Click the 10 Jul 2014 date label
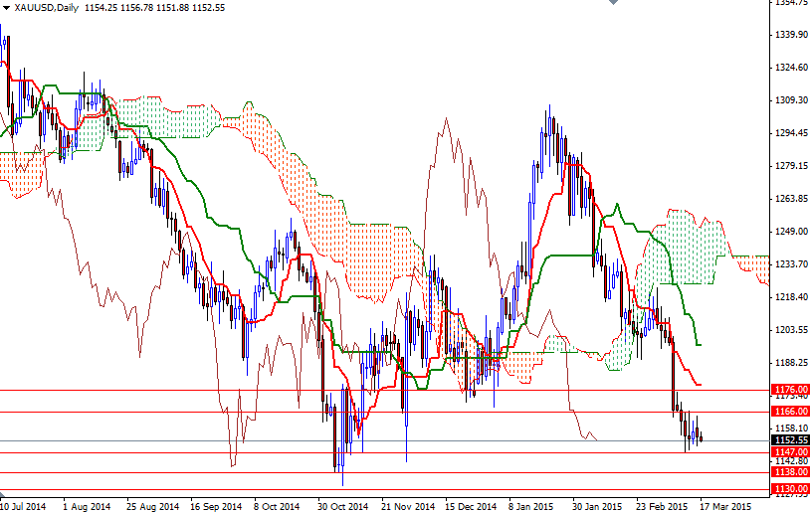 point(24,505)
